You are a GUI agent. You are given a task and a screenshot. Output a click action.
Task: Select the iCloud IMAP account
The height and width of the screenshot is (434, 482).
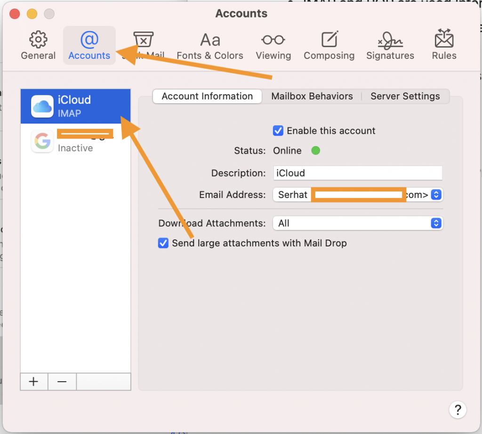[x=76, y=106]
